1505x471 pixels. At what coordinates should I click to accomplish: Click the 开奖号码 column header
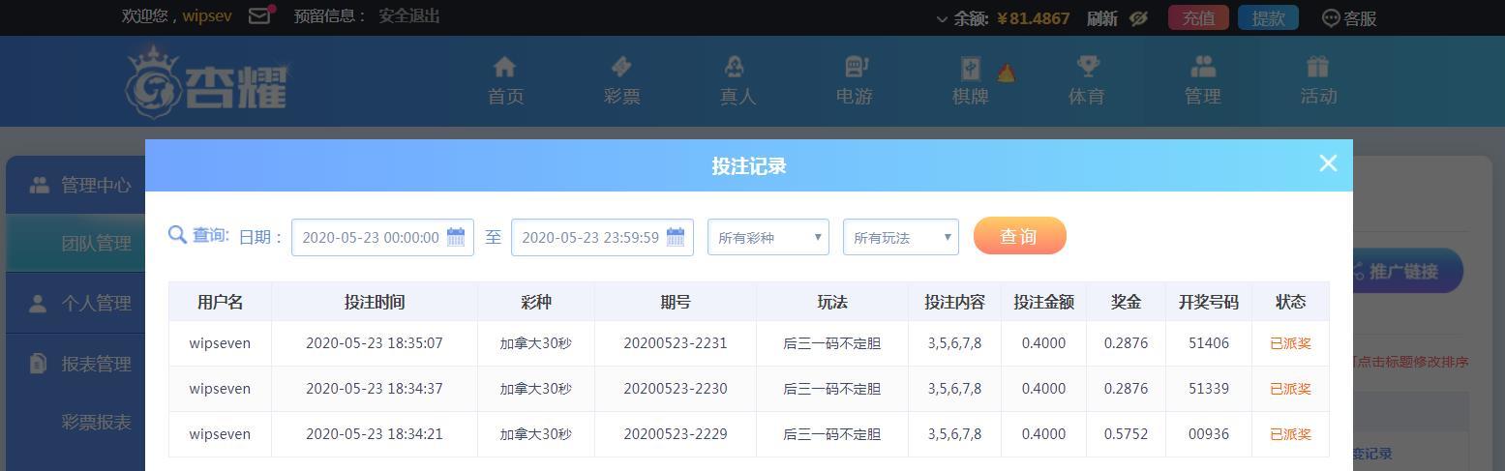tap(1209, 302)
